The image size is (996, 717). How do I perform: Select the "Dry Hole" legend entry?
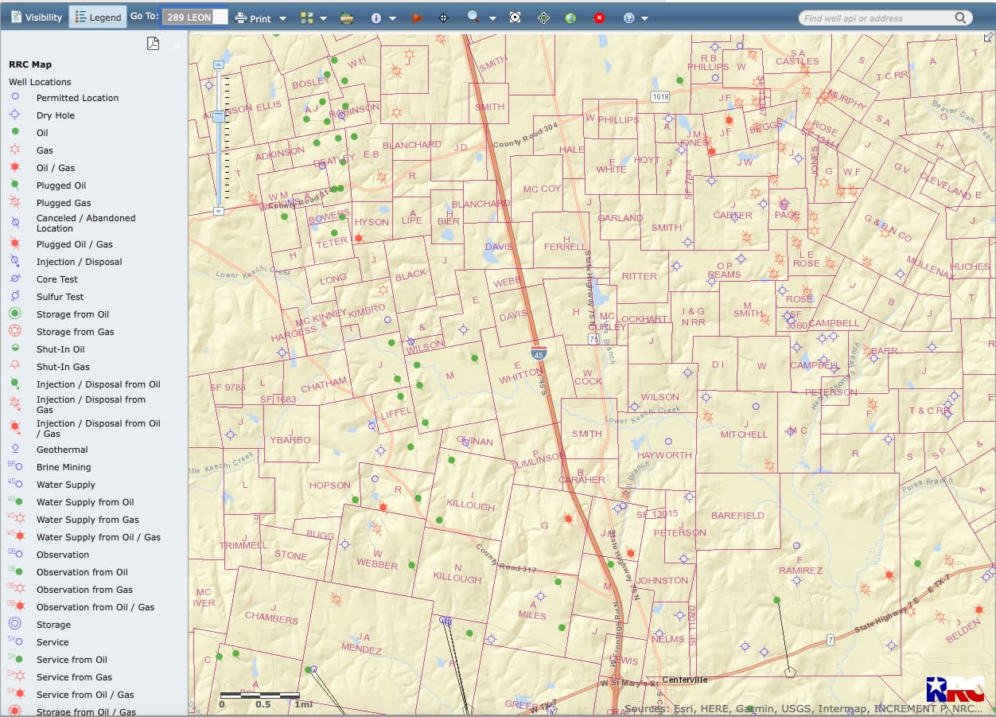point(56,115)
